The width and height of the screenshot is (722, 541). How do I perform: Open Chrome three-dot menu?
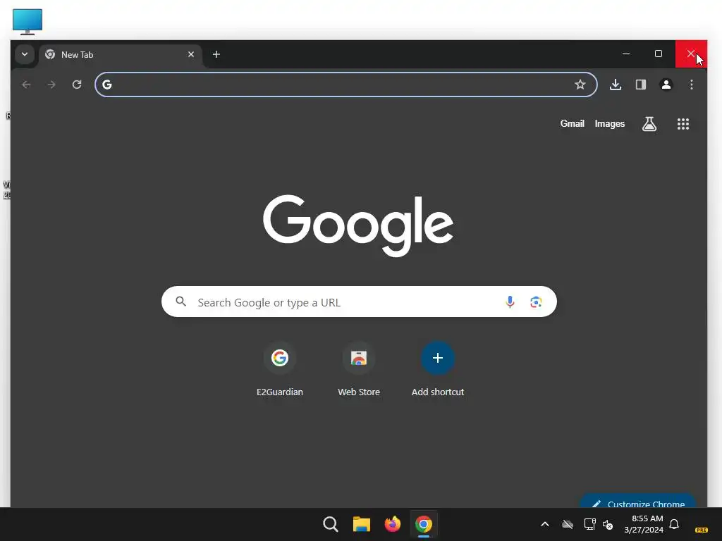(x=691, y=85)
